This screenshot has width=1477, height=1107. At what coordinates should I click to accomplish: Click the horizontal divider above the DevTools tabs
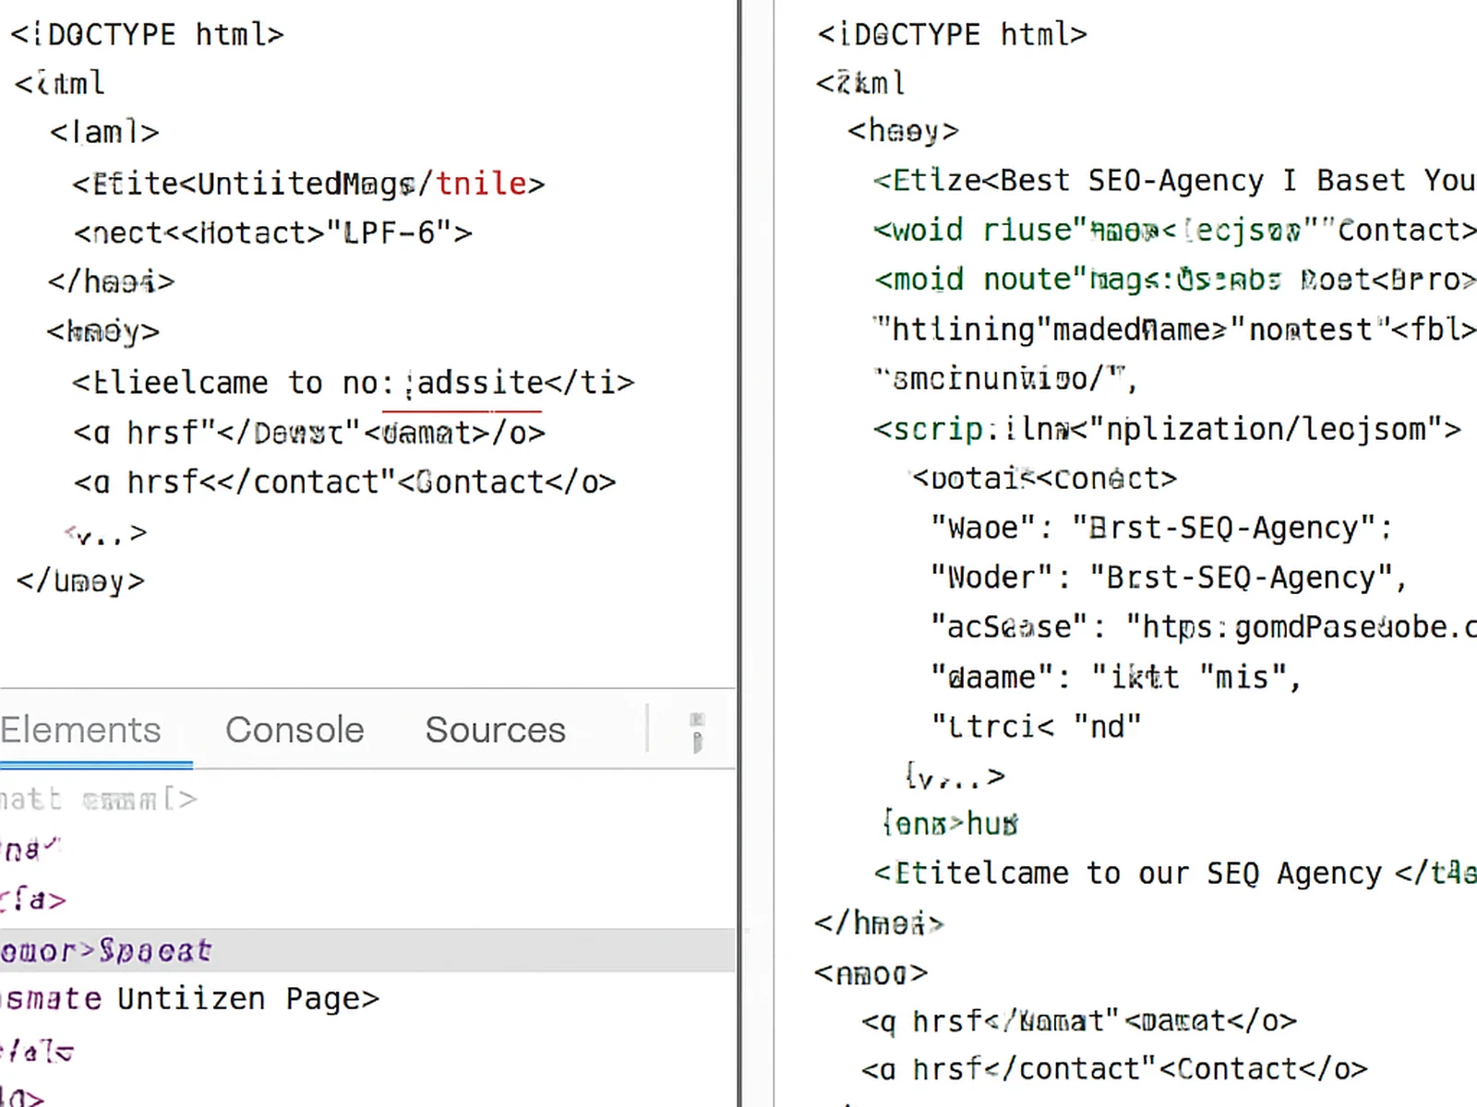coord(367,688)
